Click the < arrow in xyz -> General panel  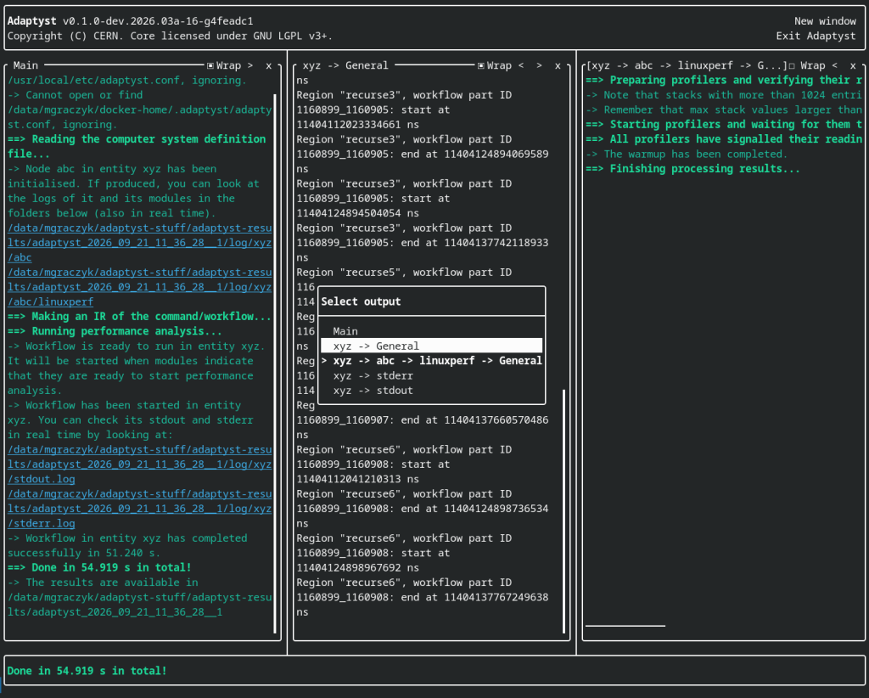pos(521,65)
